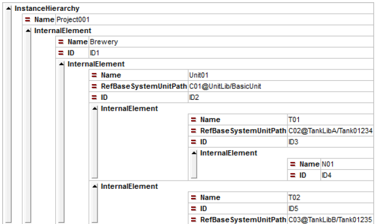This screenshot has width=379, height=224.
Task: Collapse the InternalElement containing T02
Action: [94, 187]
